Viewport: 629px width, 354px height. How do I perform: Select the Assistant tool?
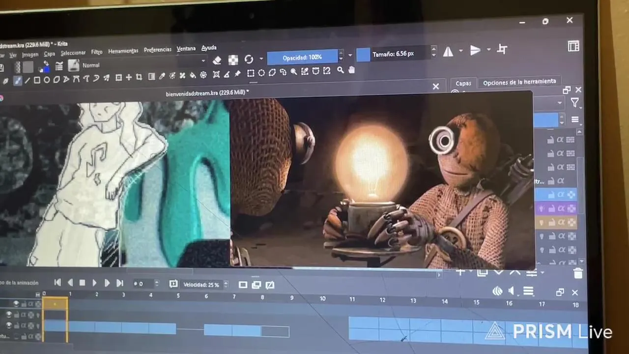[216, 74]
